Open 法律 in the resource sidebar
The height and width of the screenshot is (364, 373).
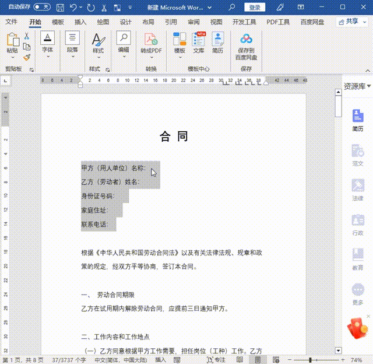357,190
